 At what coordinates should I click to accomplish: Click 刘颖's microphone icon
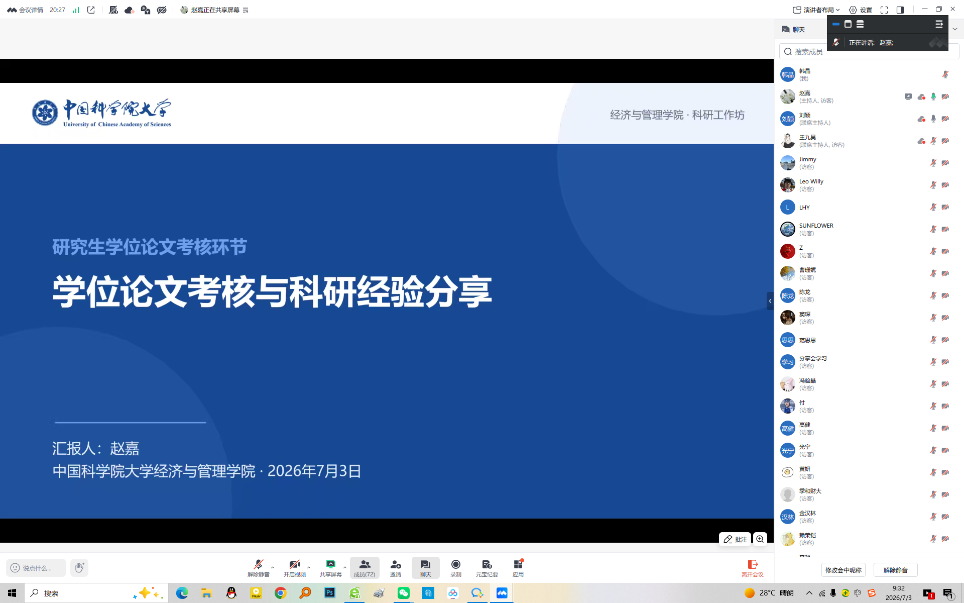pos(933,119)
